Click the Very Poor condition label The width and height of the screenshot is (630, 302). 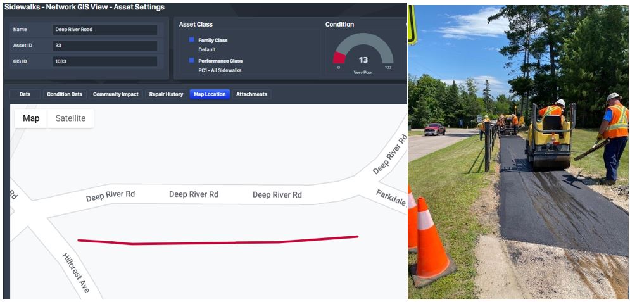363,73
